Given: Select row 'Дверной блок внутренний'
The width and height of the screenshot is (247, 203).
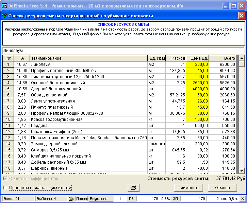Looking at the screenshot, I should (88, 89).
